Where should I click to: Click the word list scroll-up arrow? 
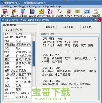(34, 34)
